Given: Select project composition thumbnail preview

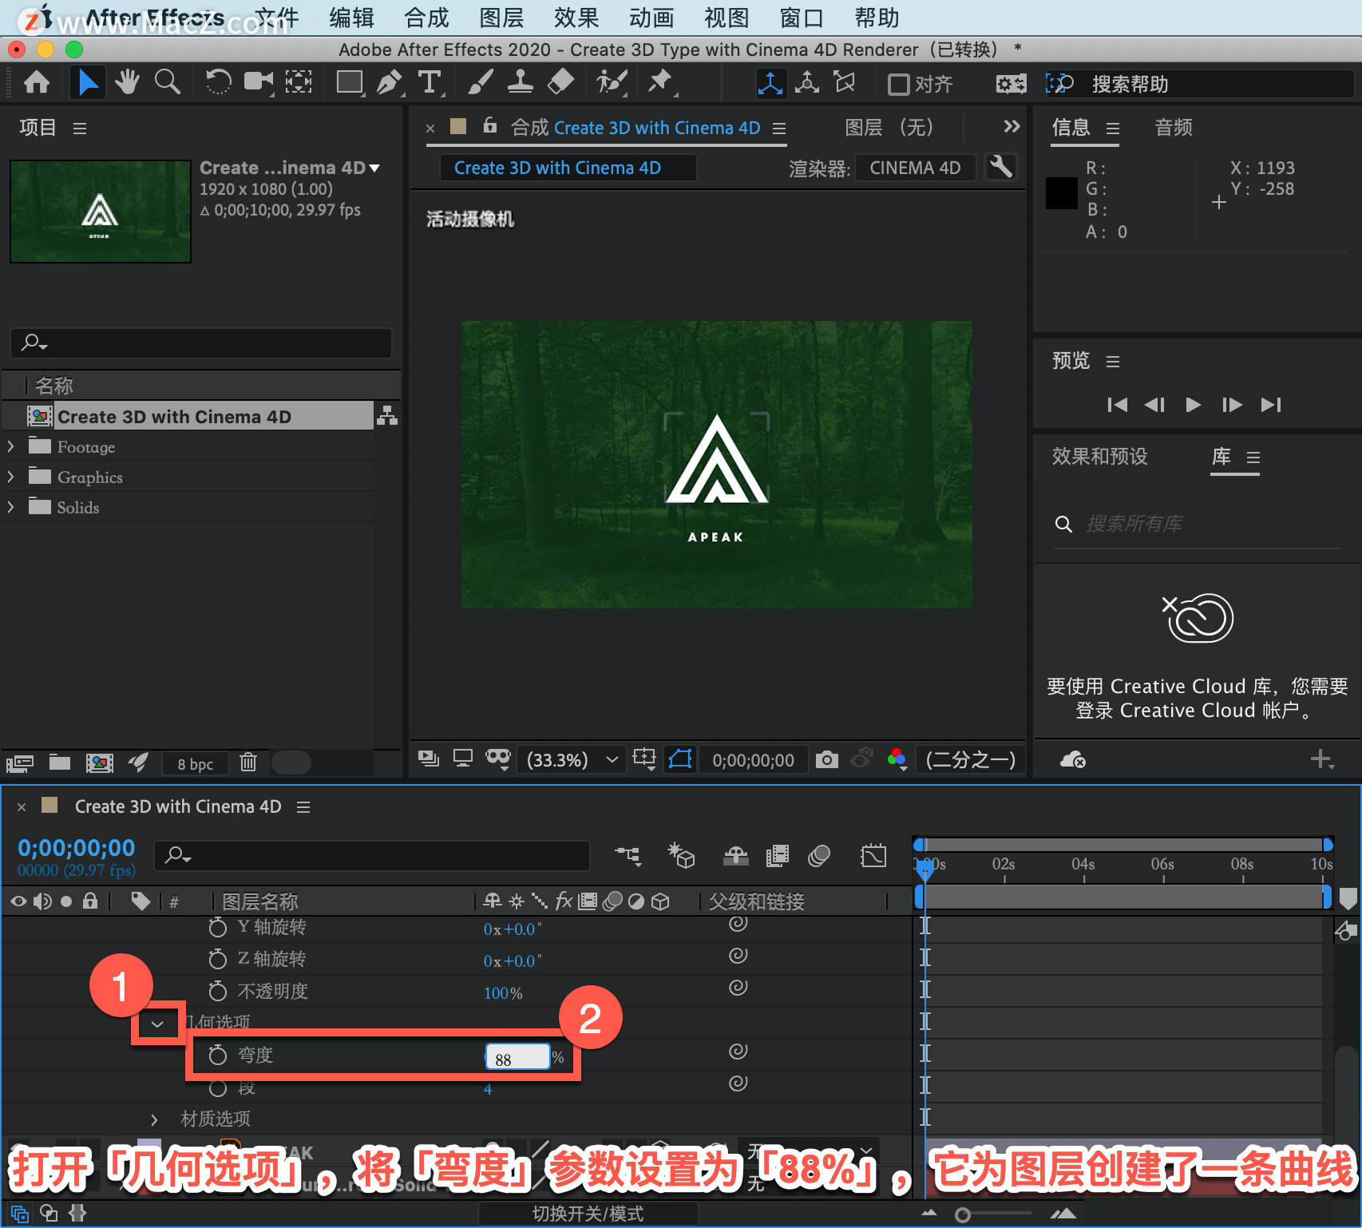Looking at the screenshot, I should [x=101, y=211].
